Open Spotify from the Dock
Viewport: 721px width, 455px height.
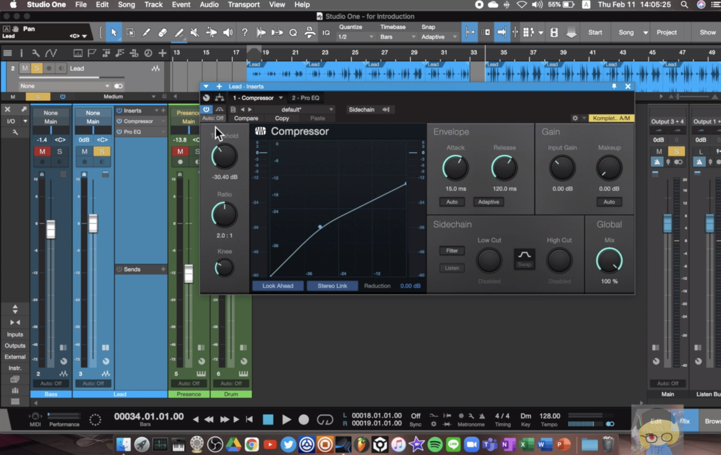click(x=434, y=445)
